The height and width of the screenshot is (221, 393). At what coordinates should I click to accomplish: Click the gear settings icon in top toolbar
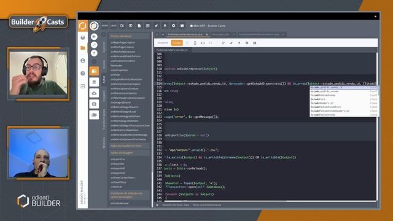tap(173, 26)
